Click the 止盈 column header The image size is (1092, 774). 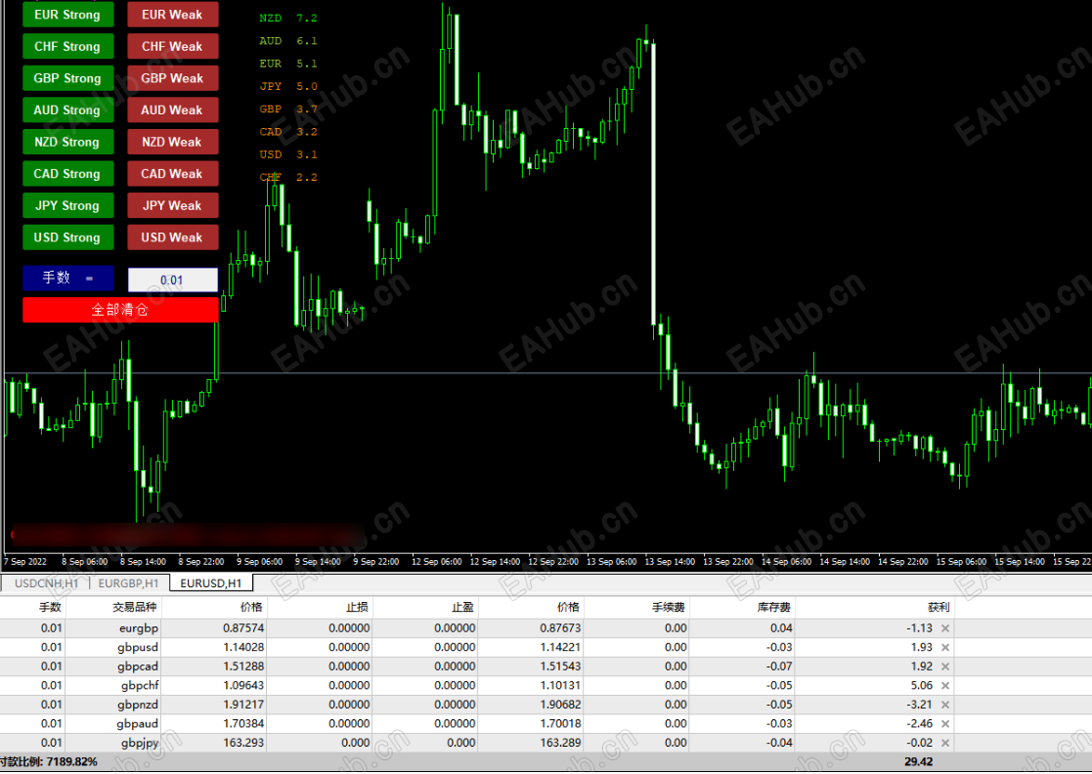coord(425,608)
